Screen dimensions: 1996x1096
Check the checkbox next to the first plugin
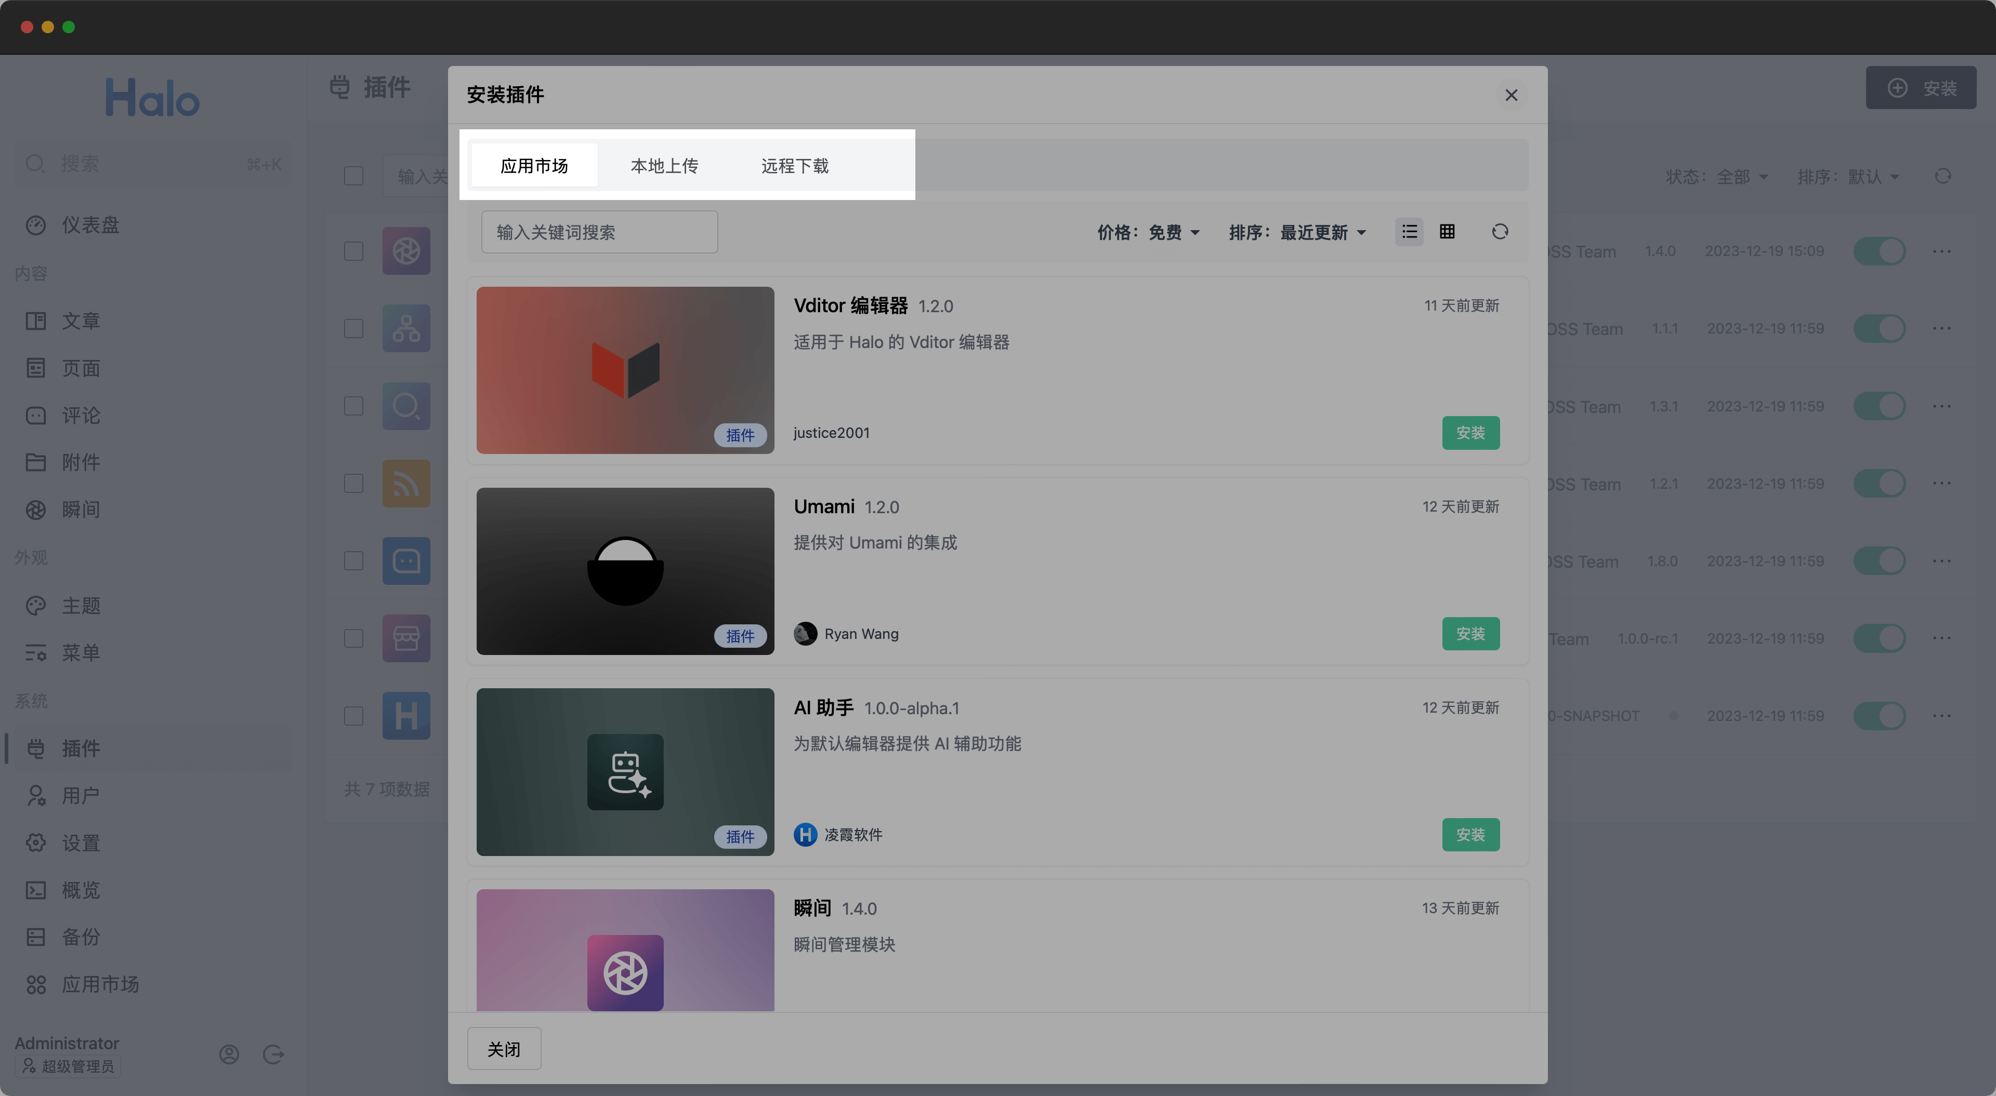point(353,250)
